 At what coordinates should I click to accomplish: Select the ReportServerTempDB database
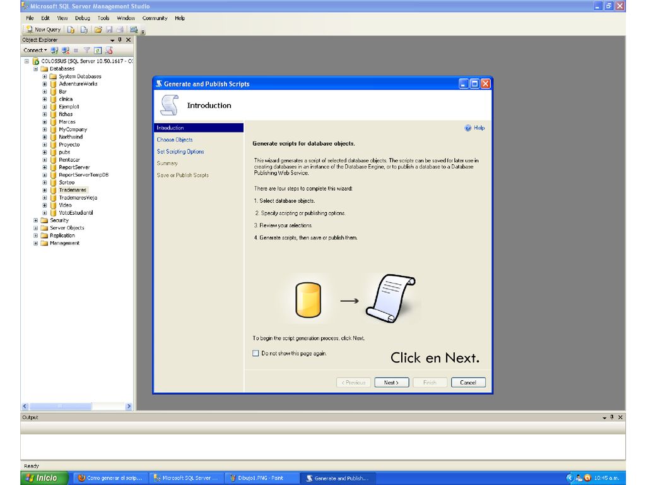coord(84,175)
